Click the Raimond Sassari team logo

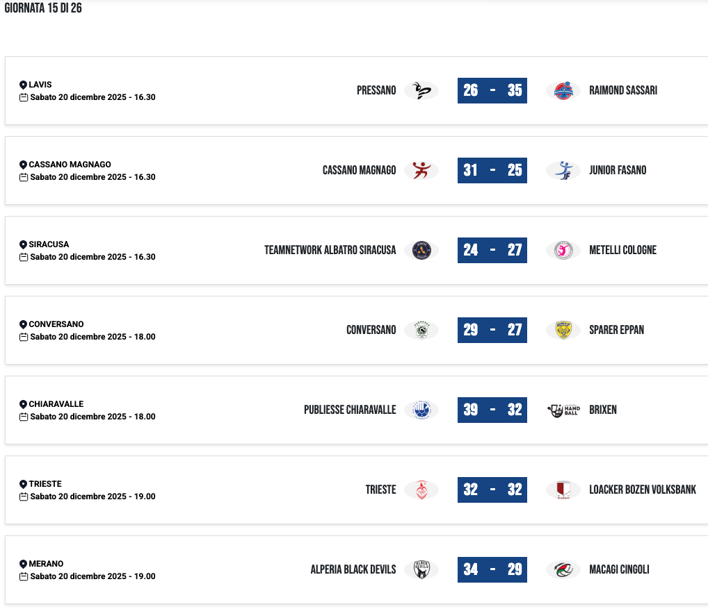563,90
